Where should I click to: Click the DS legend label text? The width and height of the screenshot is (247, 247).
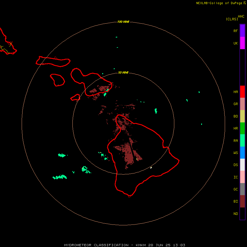click(x=235, y=165)
